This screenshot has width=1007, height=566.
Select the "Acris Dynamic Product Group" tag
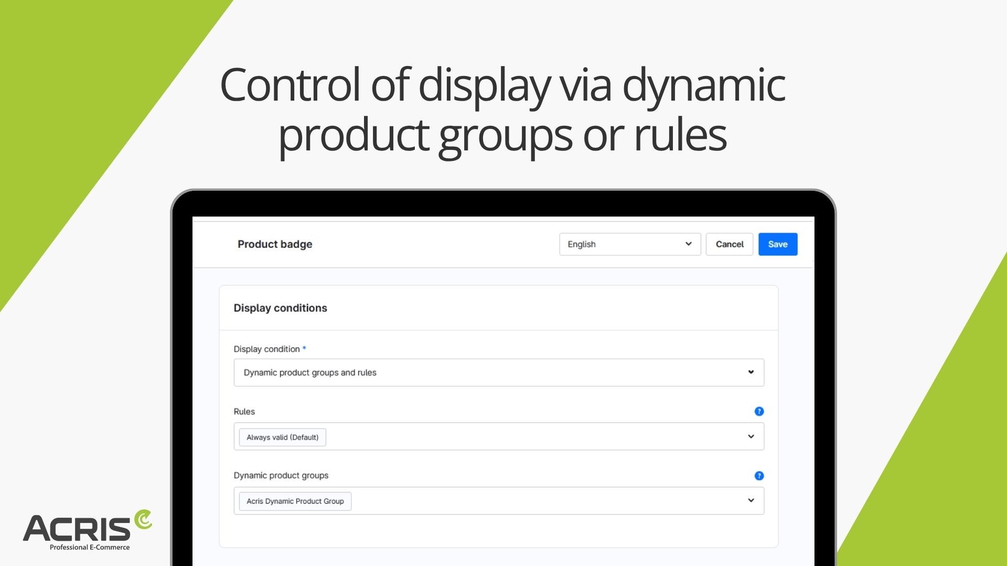295,501
